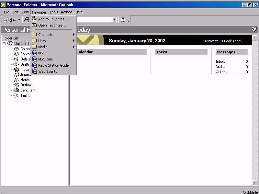The width and height of the screenshot is (259, 194).
Task: Choose Open Favorites… menu entry
Action: (54, 25)
